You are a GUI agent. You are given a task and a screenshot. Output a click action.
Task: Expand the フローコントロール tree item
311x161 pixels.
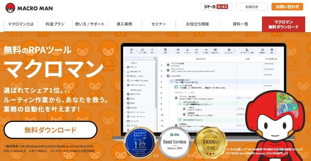(136, 85)
